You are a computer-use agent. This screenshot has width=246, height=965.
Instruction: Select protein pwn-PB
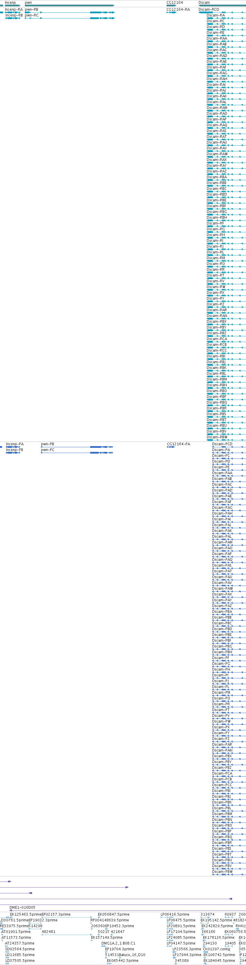point(48,444)
